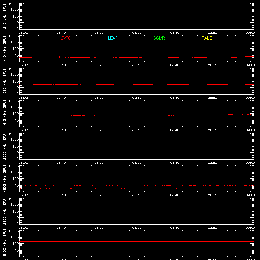Click 08:20 tick label under 410 MHz panel
The image size is (260, 260).
pos(99,65)
